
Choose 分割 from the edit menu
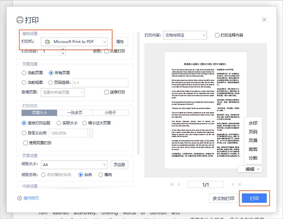point(253,158)
